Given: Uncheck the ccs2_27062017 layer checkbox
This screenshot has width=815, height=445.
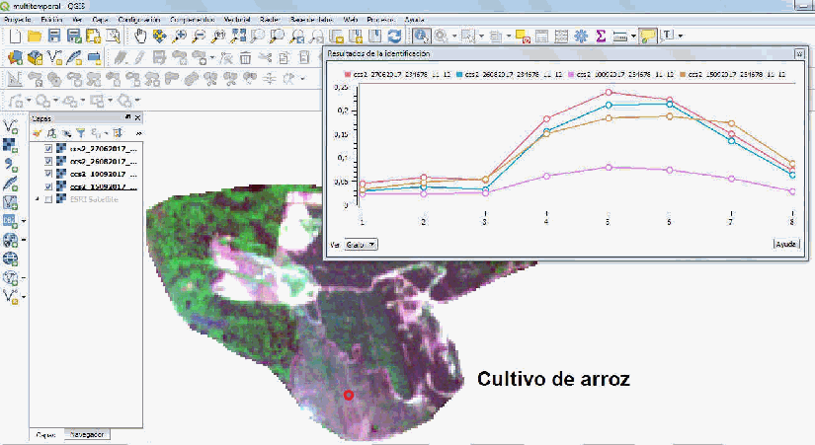Looking at the screenshot, I should pyautogui.click(x=49, y=148).
